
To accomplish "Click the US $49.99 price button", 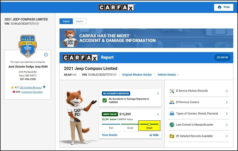I will [x=222, y=57].
